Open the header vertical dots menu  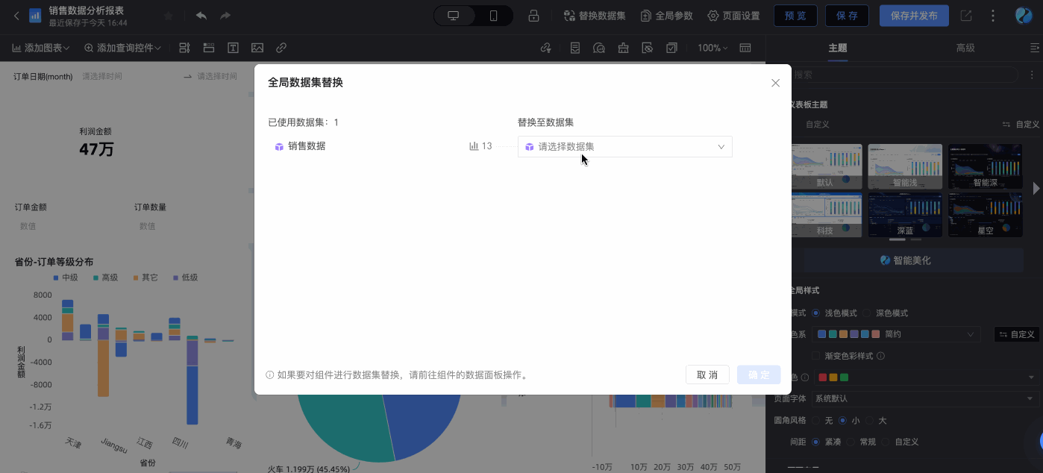(x=992, y=16)
